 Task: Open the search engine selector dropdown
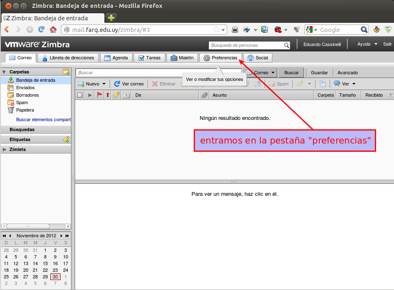tap(316, 30)
